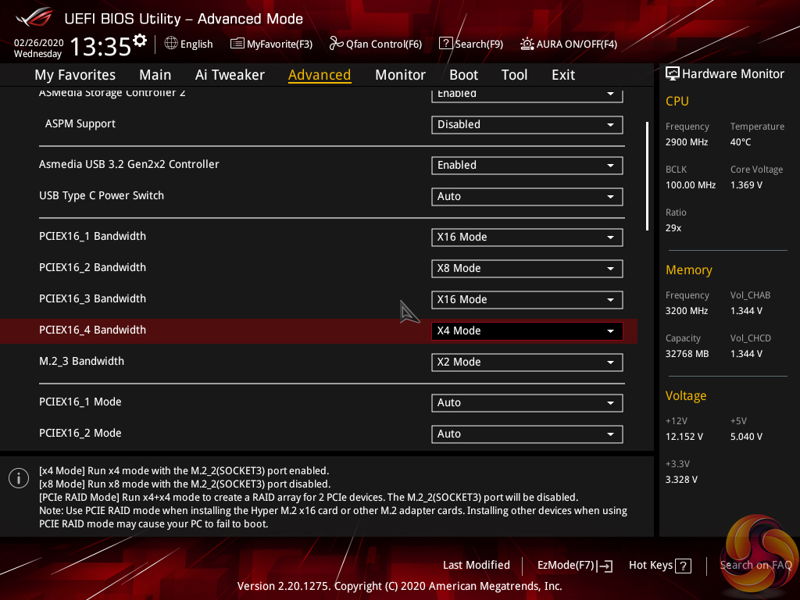
Task: Click the globe language icon
Action: point(171,44)
